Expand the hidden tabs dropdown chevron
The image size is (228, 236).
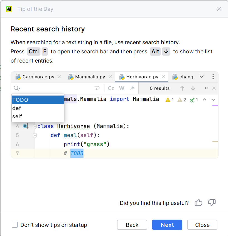(x=202, y=77)
